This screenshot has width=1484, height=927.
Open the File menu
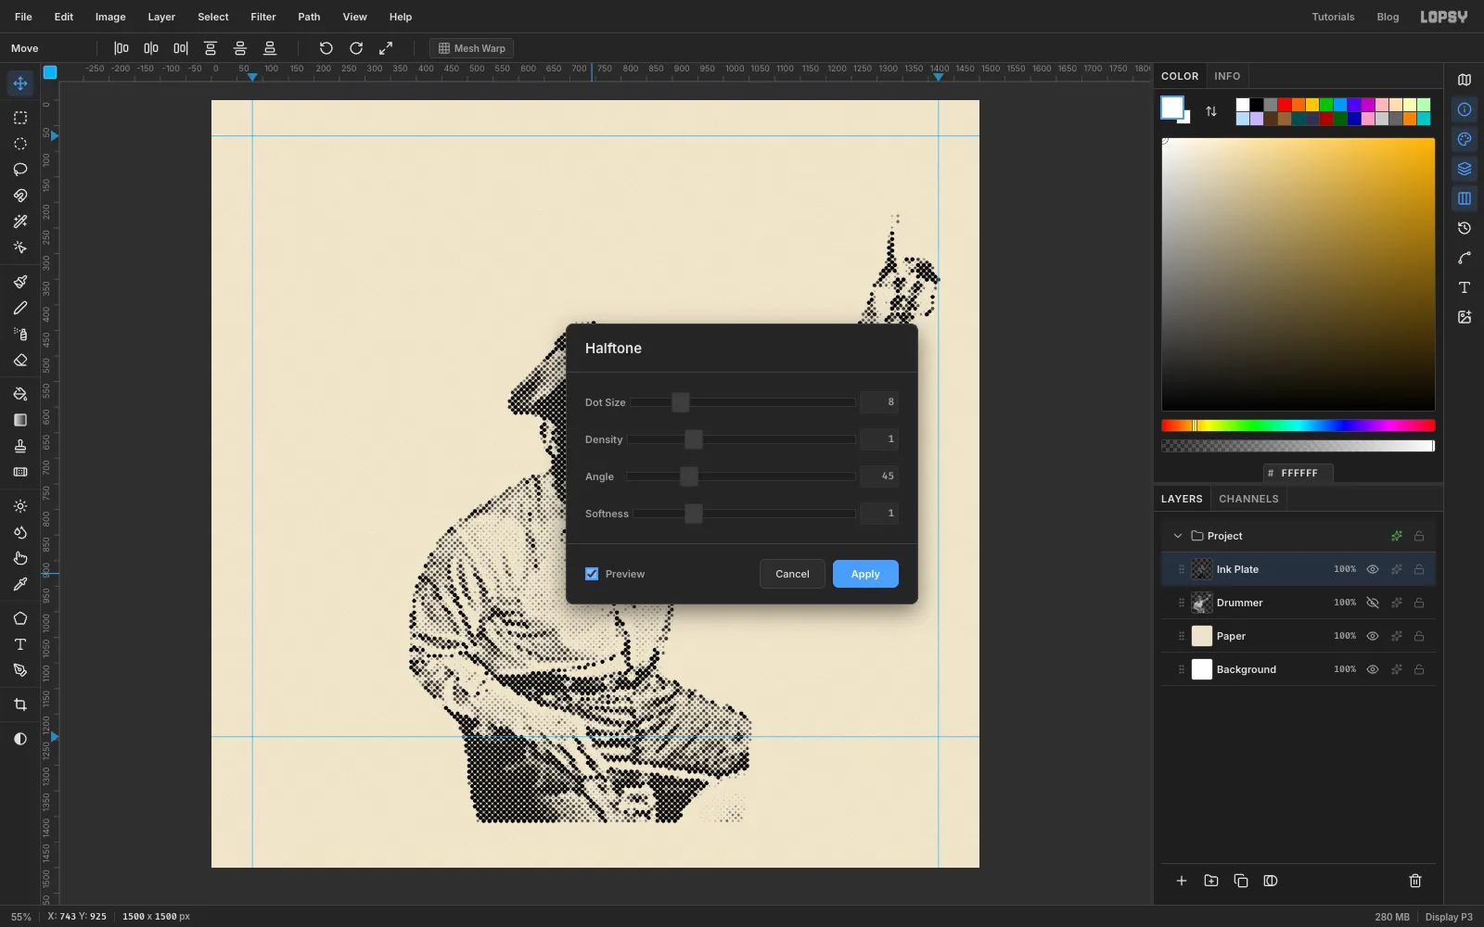pyautogui.click(x=23, y=17)
